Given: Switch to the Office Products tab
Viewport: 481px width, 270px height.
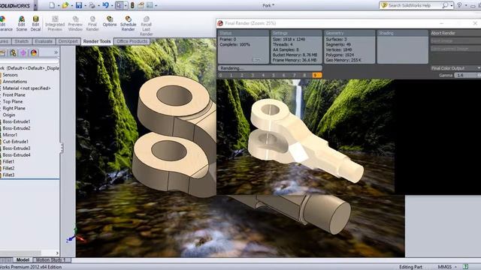Looking at the screenshot, I should click(x=132, y=41).
